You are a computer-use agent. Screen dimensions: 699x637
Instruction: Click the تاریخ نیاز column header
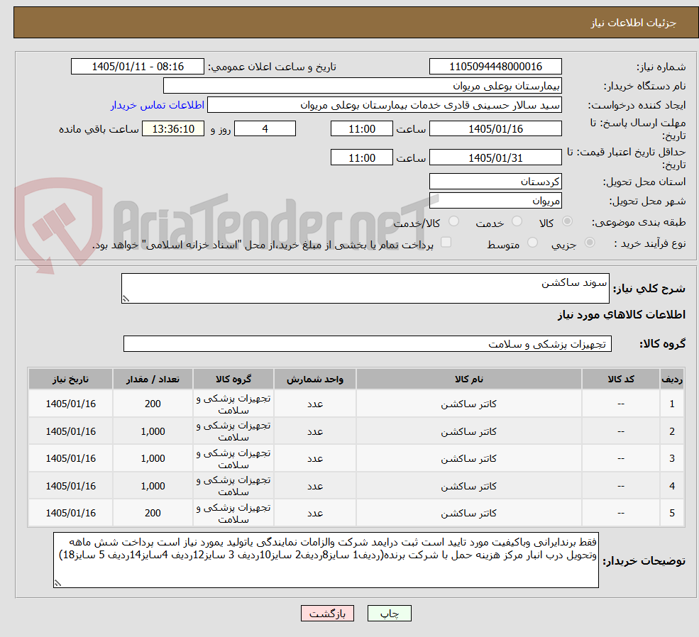(x=70, y=379)
